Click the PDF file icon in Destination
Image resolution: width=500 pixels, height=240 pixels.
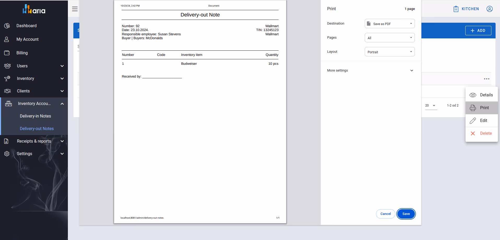point(369,24)
